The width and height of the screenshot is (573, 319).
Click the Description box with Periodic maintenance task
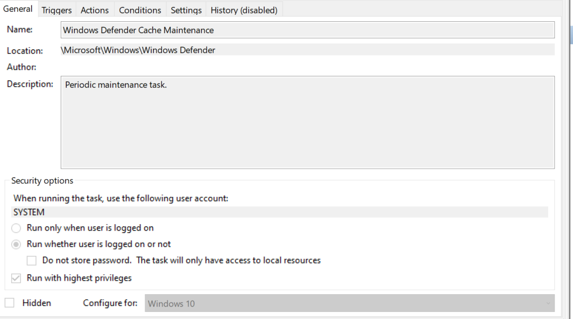pos(307,122)
